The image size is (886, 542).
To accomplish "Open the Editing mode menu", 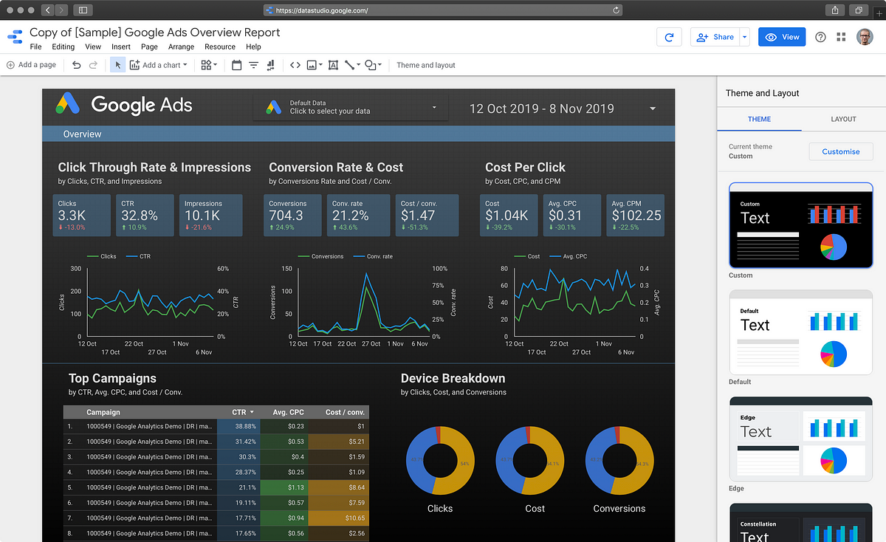I will 63,47.
